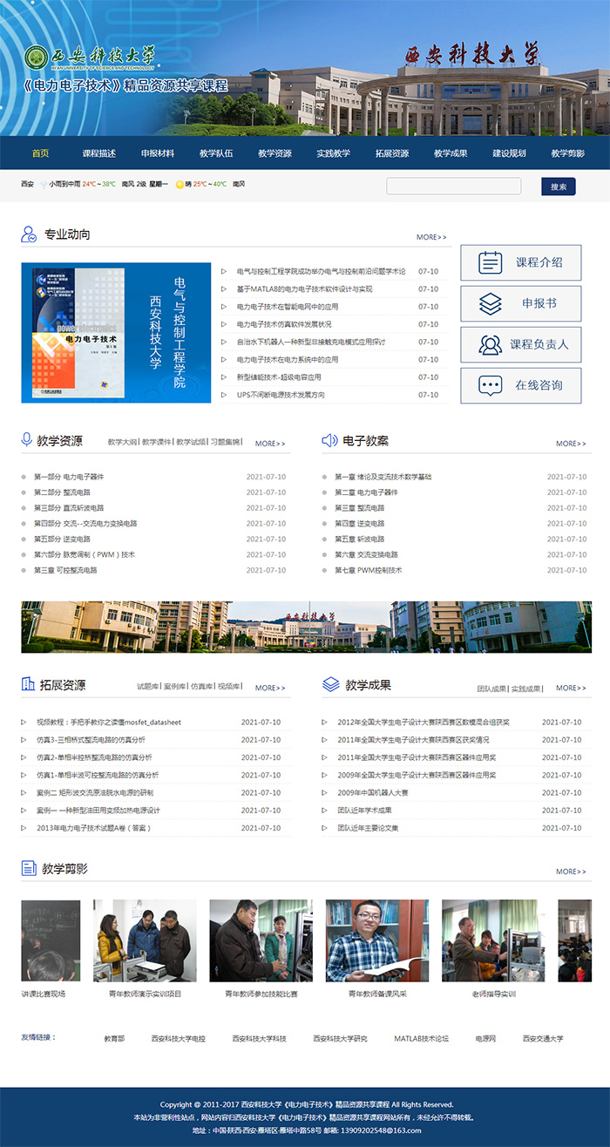Click the microphone icon next to 教学资源
The width and height of the screenshot is (610, 1147).
click(26, 440)
